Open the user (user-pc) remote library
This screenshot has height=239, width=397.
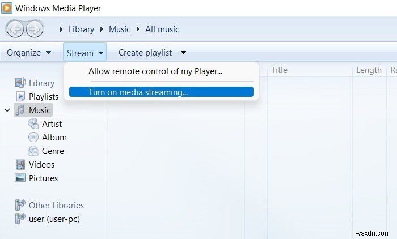[x=54, y=219]
